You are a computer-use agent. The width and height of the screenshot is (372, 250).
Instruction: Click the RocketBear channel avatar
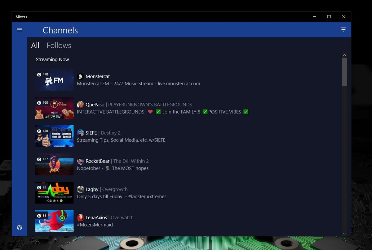coord(80,161)
